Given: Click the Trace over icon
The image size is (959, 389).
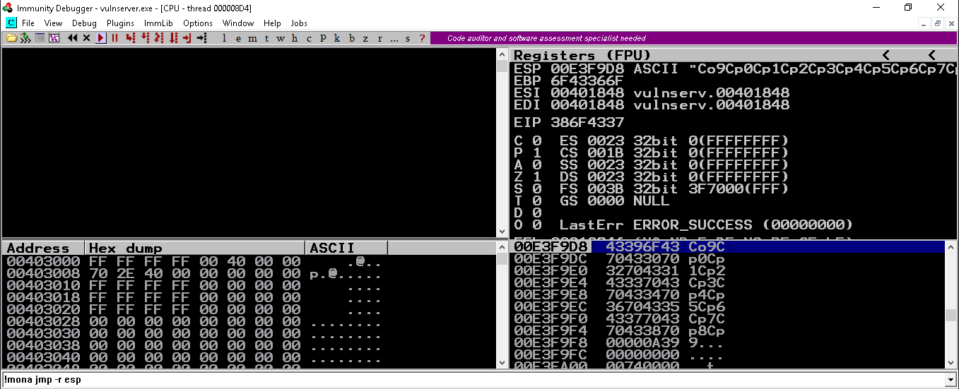Looking at the screenshot, I should 173,38.
